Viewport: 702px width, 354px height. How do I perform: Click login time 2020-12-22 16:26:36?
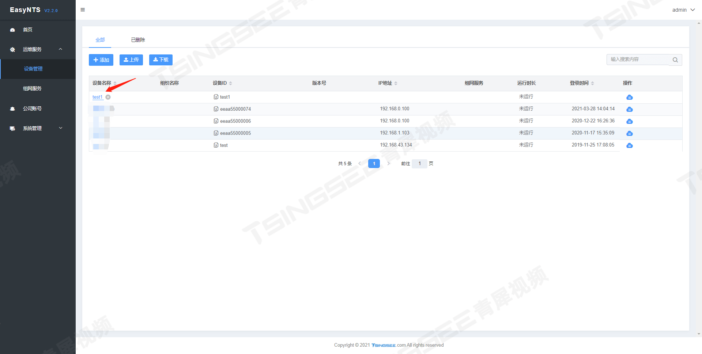(593, 121)
